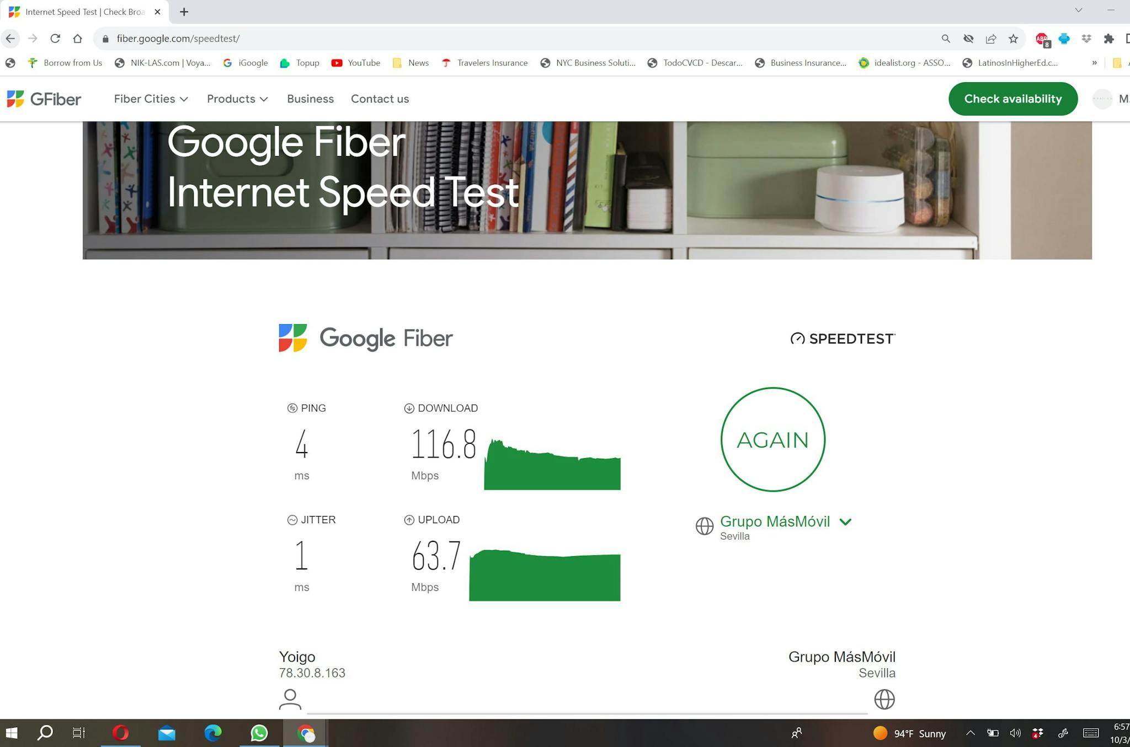Click the GFiber logo in header
1130x747 pixels.
pyautogui.click(x=44, y=99)
